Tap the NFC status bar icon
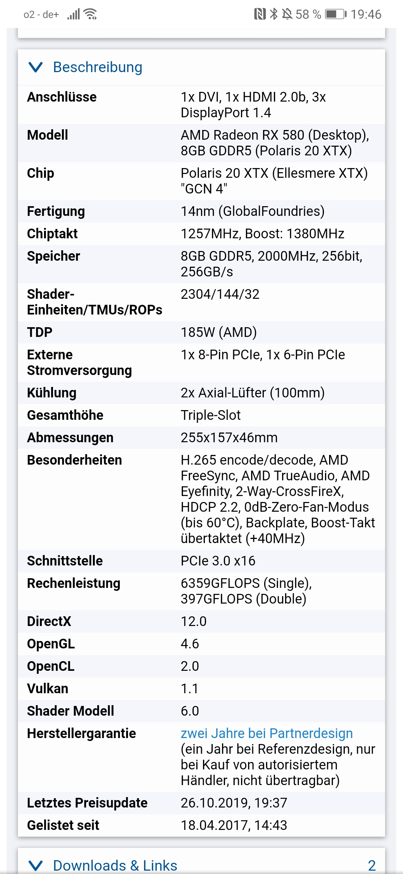This screenshot has height=874, width=403. click(x=260, y=14)
